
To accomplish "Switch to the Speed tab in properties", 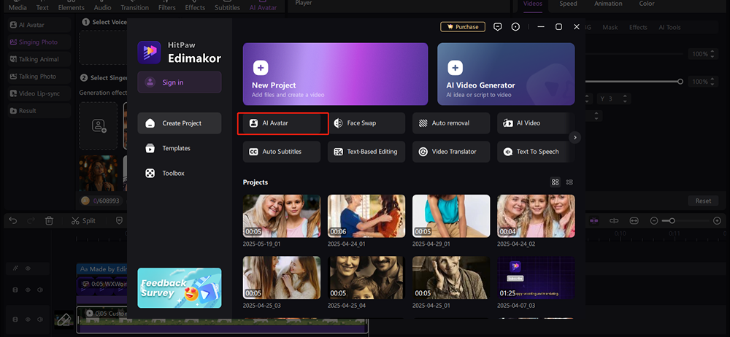I will click(568, 4).
